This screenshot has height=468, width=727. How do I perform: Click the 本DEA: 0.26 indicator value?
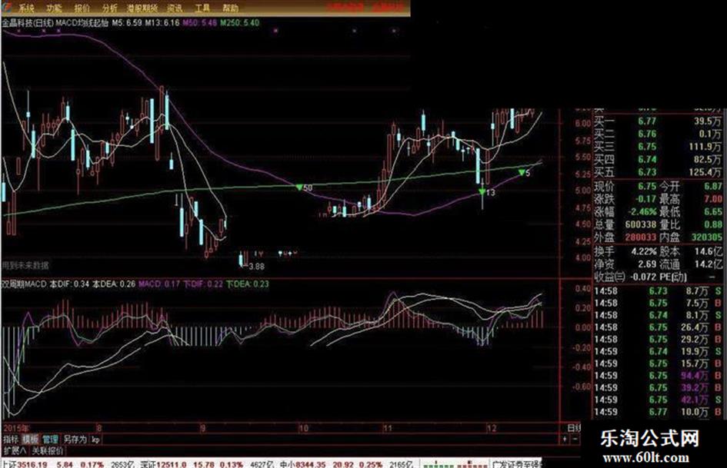pyautogui.click(x=114, y=284)
